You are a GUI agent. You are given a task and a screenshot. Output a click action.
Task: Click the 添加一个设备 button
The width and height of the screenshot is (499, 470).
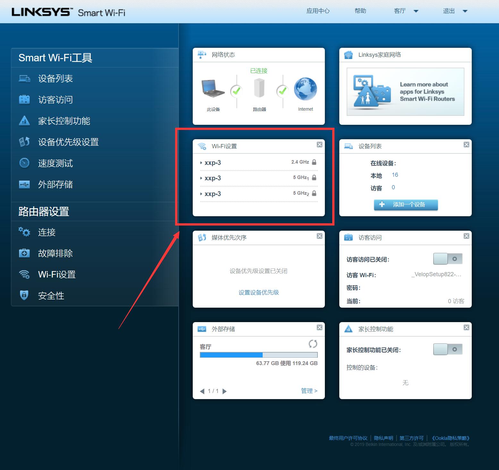coord(405,205)
